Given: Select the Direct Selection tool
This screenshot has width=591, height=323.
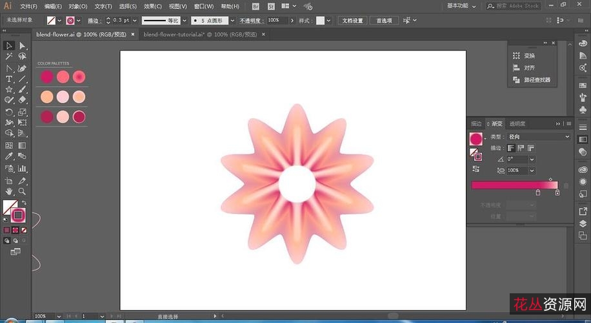Looking at the screenshot, I should tap(22, 46).
